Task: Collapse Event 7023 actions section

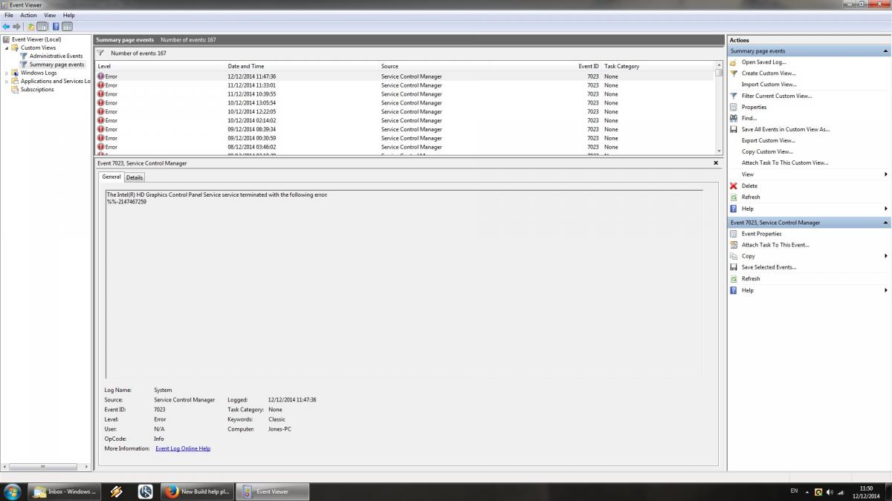Action: [885, 223]
